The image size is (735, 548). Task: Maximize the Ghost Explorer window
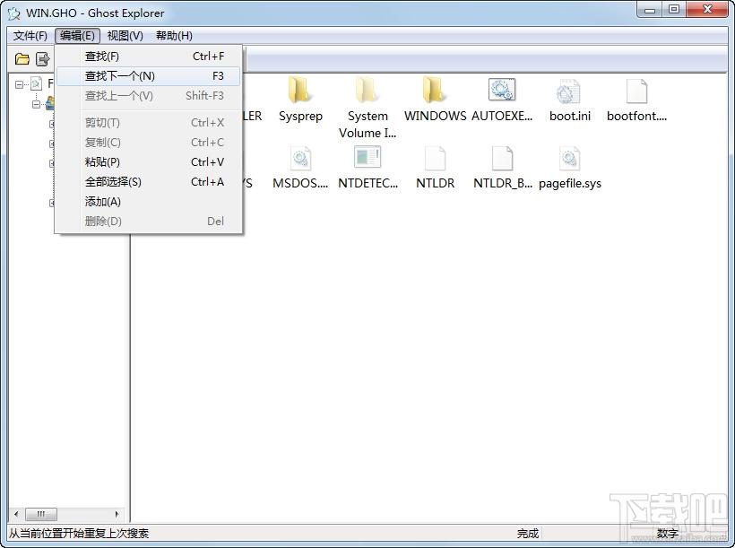click(673, 10)
